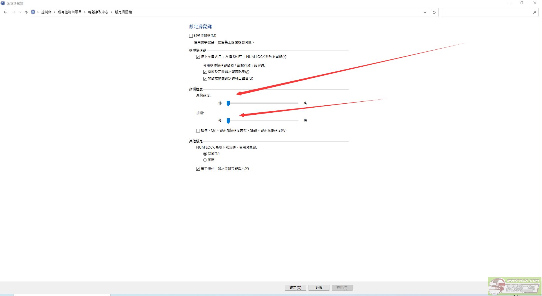The height and width of the screenshot is (296, 542).
Task: Expand the address bar history dropdown
Action: coord(425,12)
